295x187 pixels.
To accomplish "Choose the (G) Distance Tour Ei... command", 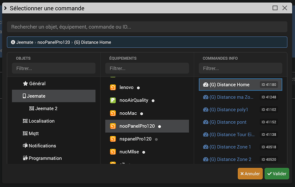I will 240,134.
